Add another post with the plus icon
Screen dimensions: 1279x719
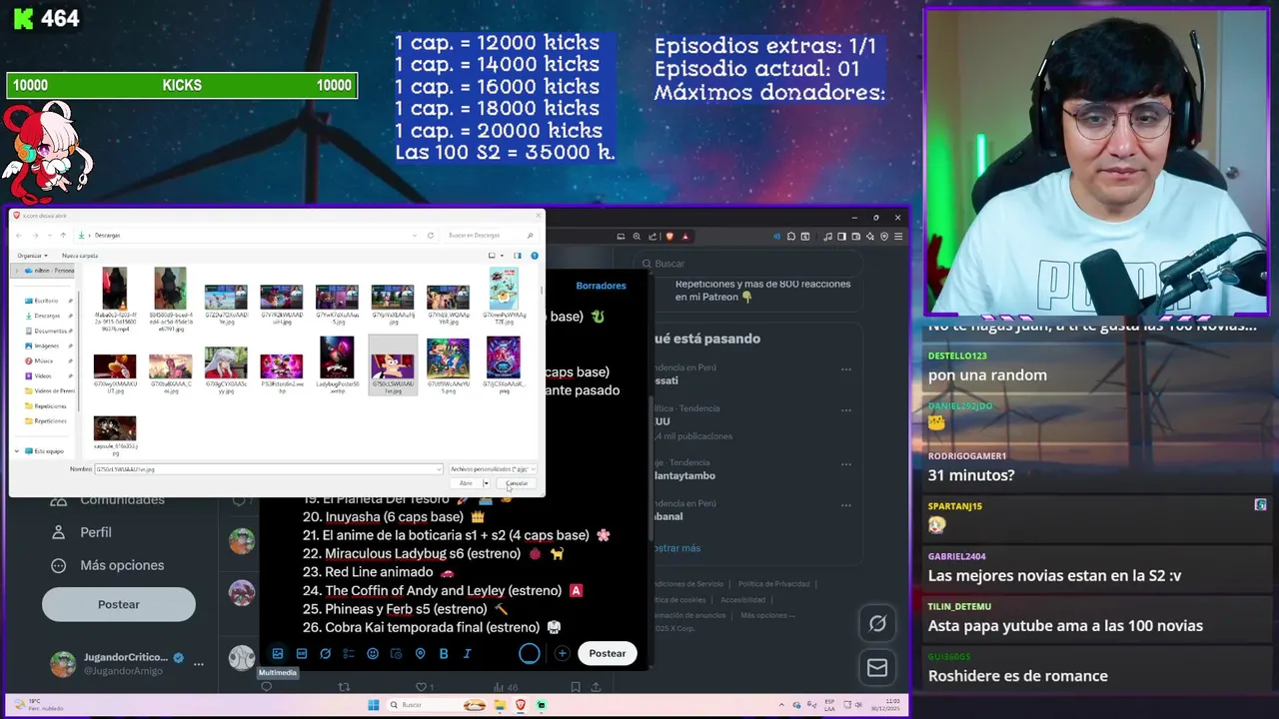(x=563, y=654)
